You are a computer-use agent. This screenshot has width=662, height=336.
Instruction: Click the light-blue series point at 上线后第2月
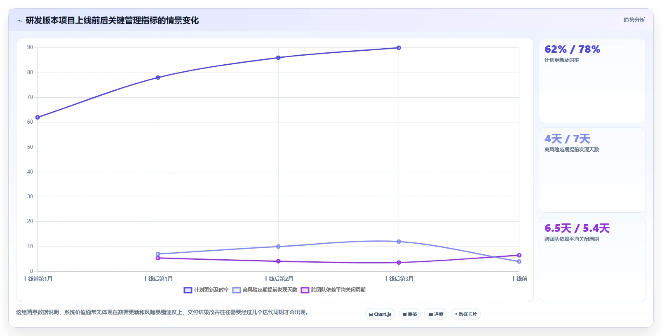click(278, 247)
